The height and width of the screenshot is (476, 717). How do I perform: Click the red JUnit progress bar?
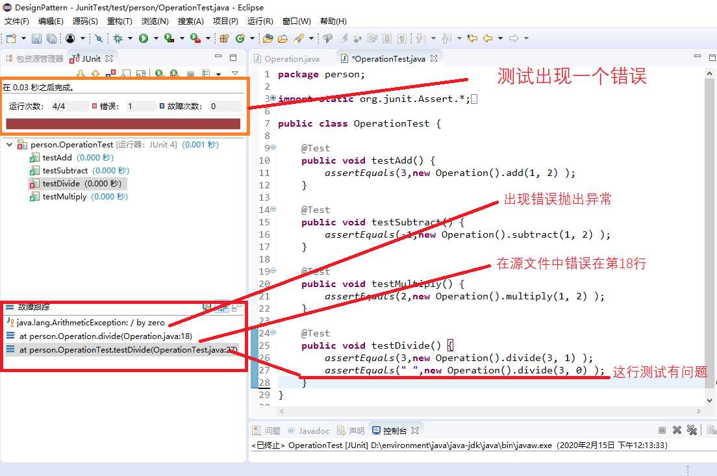(123, 124)
